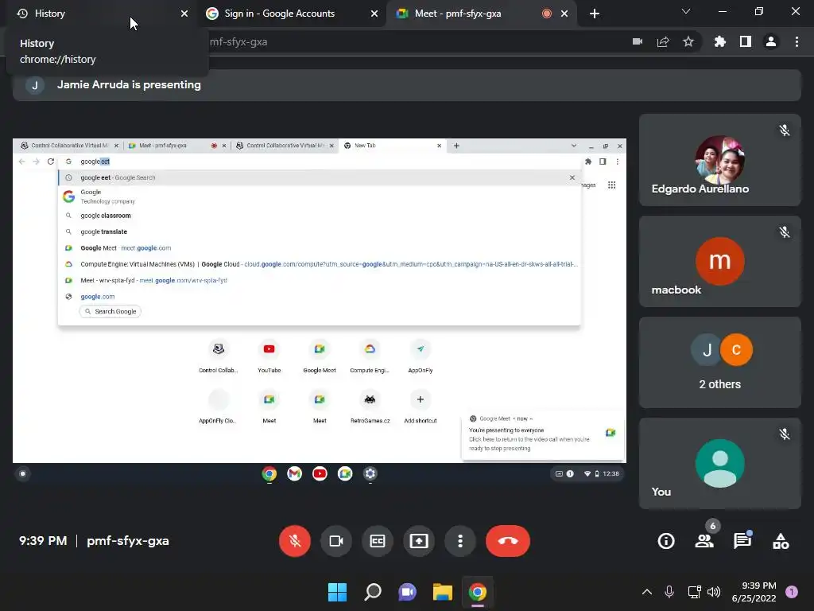Viewport: 814px width, 611px height.
Task: Click the Jamie Arruda is presenting banner
Action: click(x=407, y=85)
